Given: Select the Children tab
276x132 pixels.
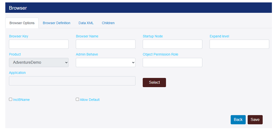Looking at the screenshot, I should (x=108, y=23).
